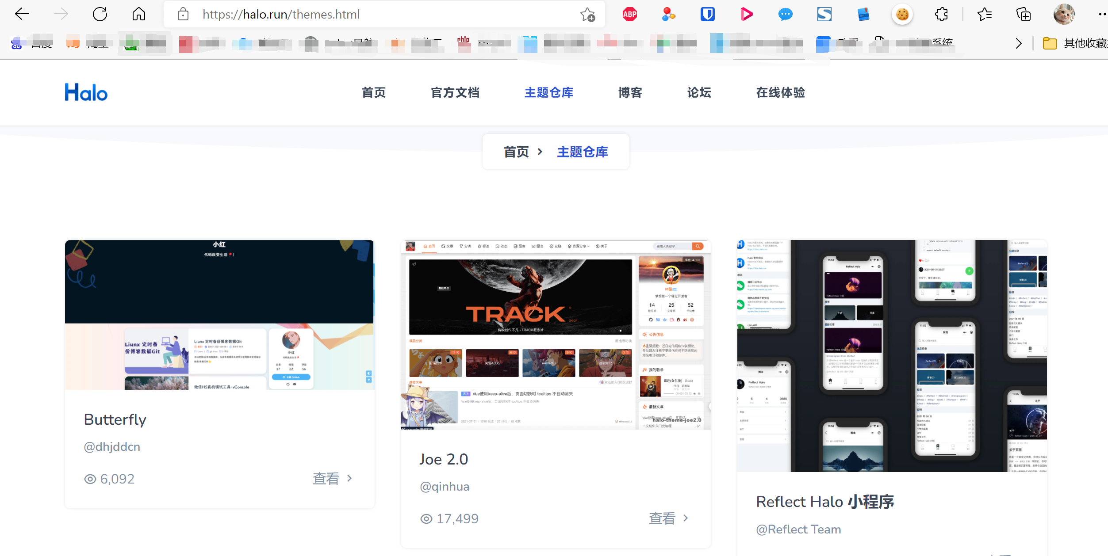Click the @dhjddcn author name

[x=112, y=447]
